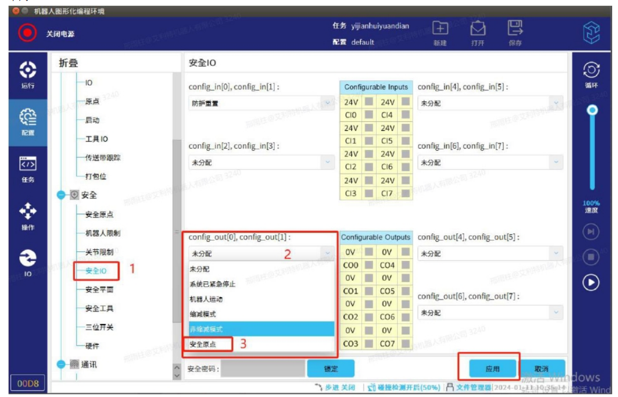618x397 pixels.
Task: Collapse the 安全 tree node
Action: pyautogui.click(x=63, y=196)
